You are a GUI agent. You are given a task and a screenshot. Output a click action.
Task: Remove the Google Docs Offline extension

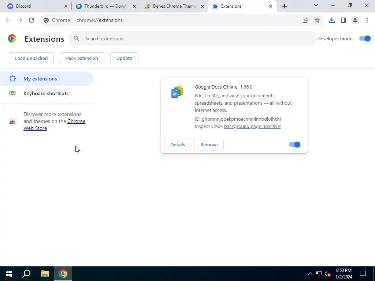tap(209, 145)
